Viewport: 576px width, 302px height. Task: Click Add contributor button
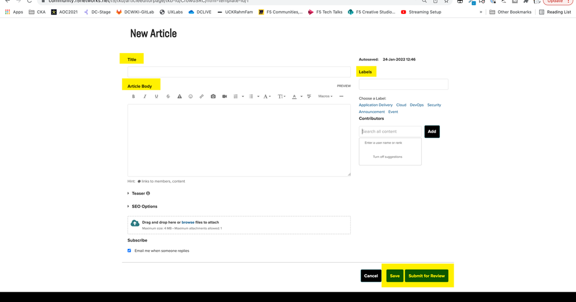pos(432,131)
